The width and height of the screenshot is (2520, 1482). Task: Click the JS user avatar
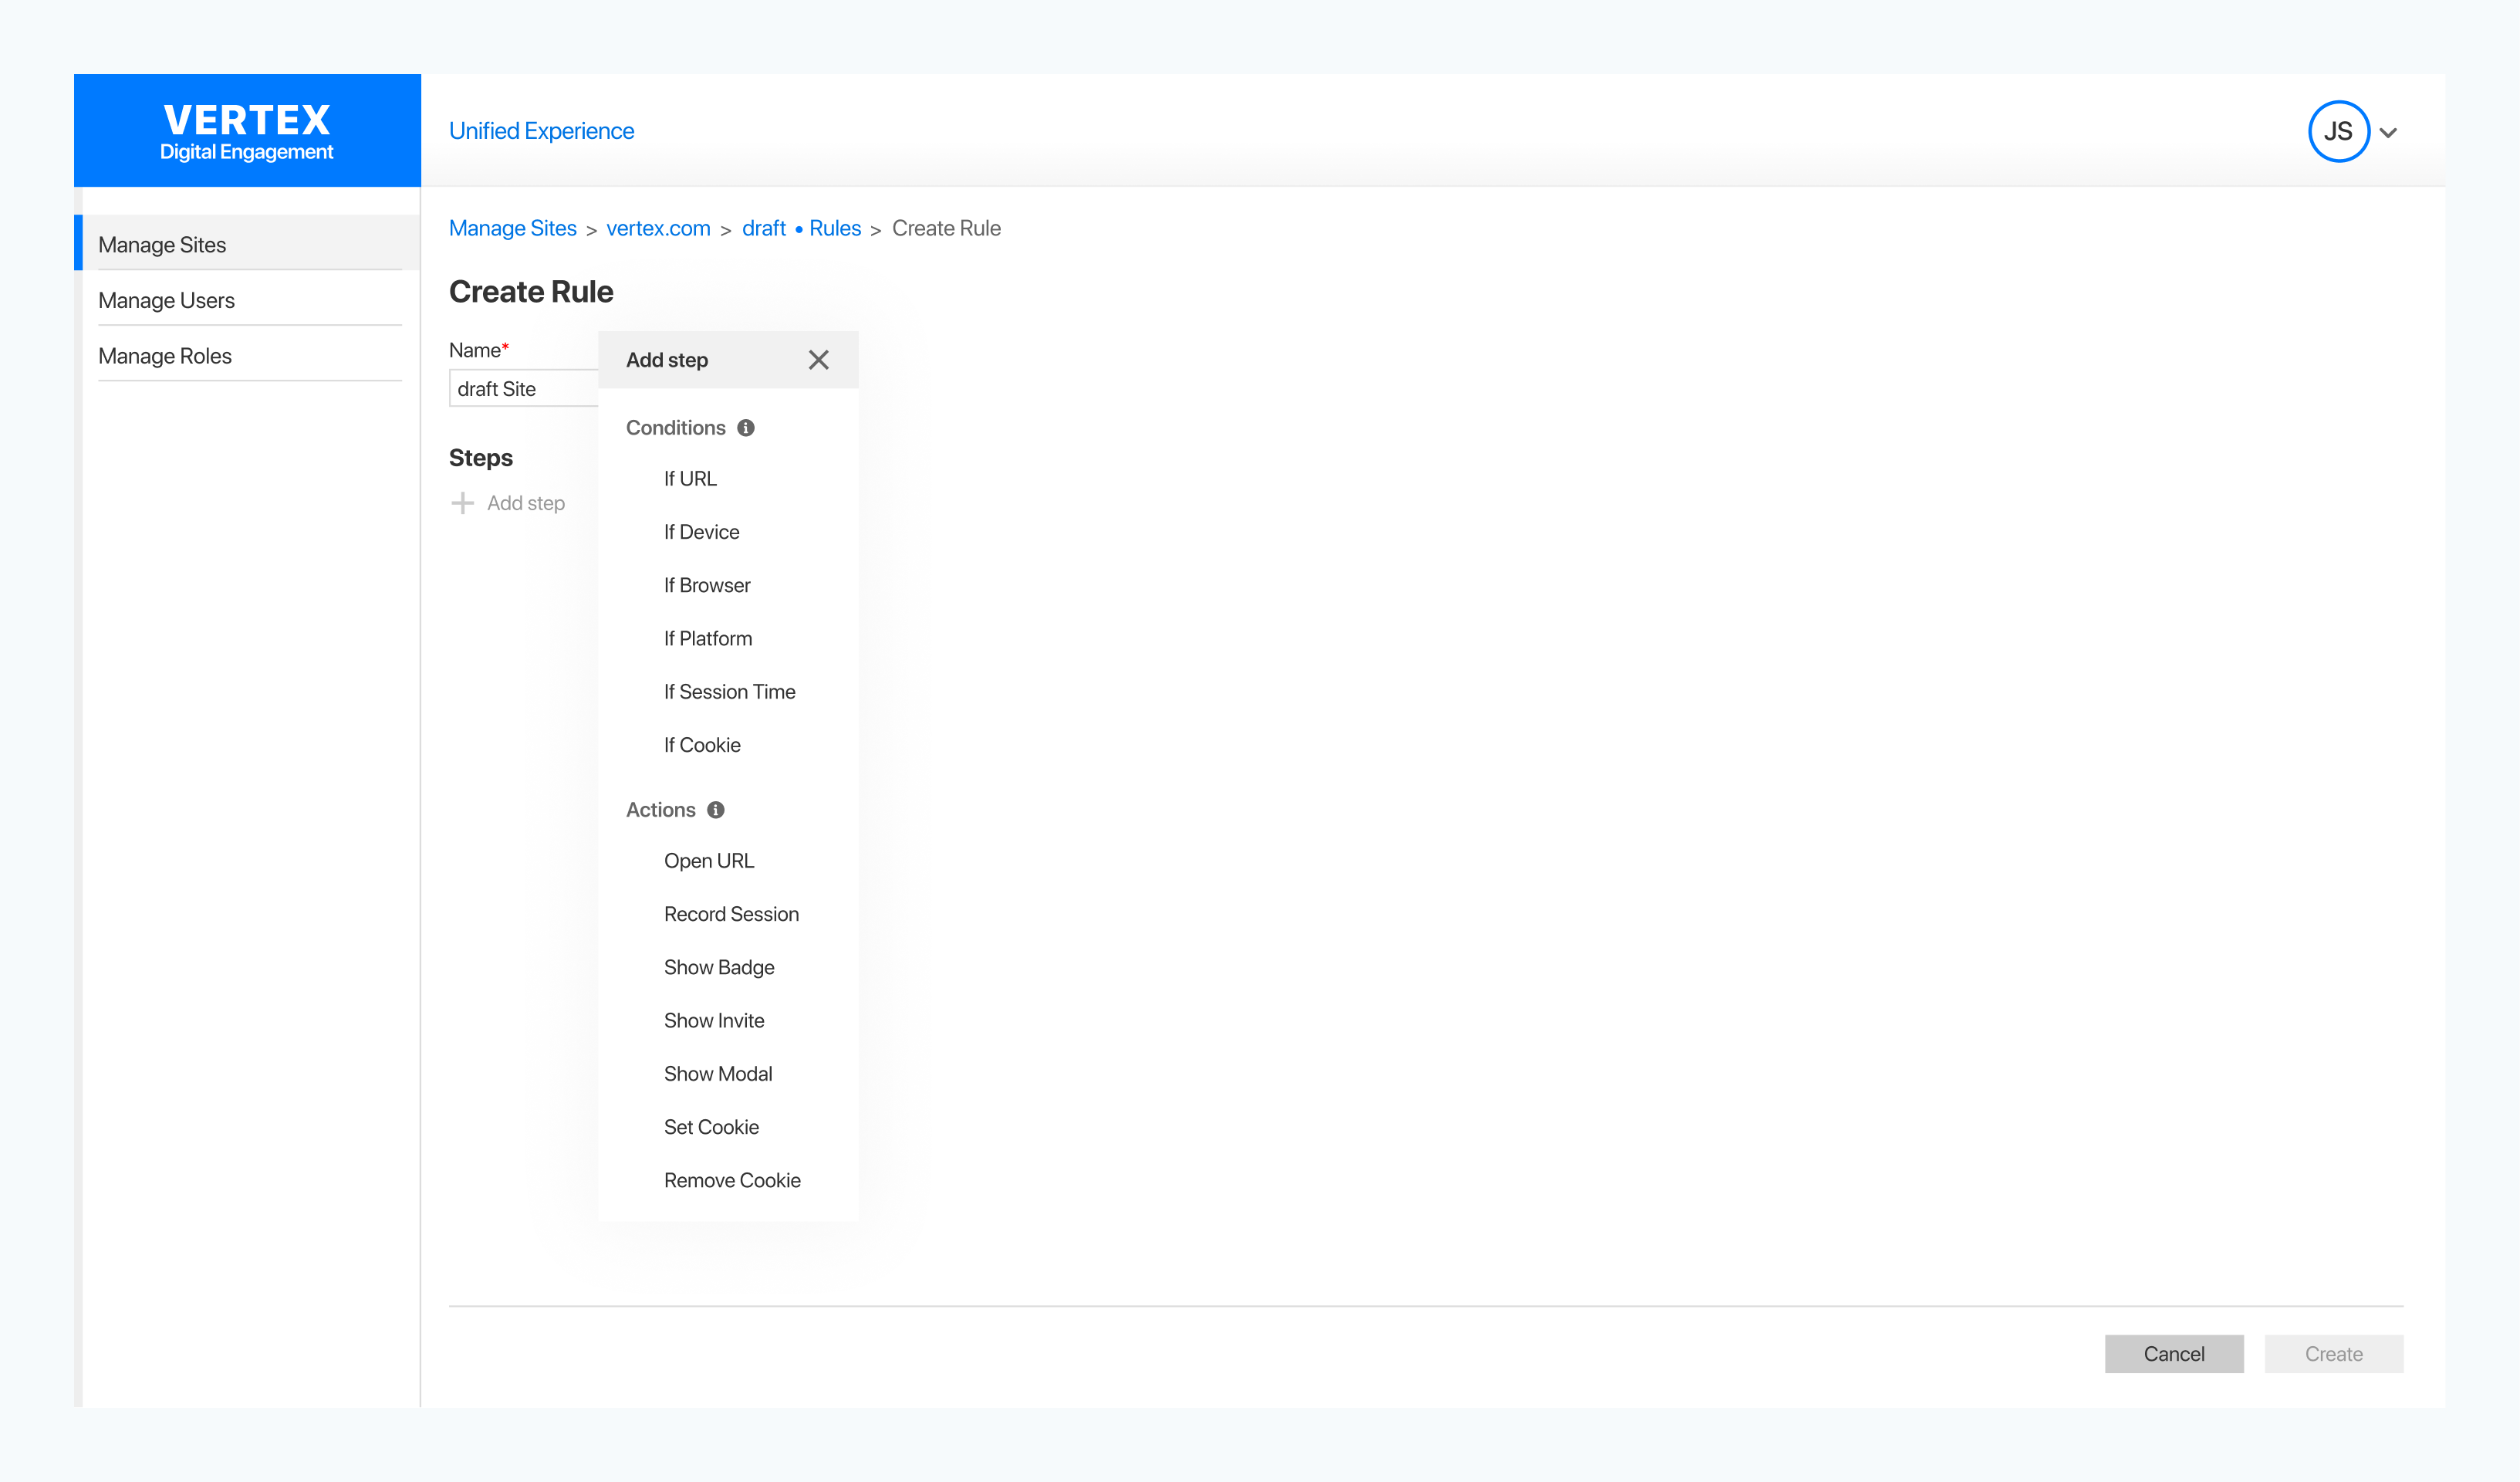point(2337,131)
